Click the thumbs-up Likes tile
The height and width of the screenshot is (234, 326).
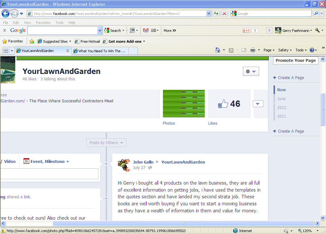229,104
